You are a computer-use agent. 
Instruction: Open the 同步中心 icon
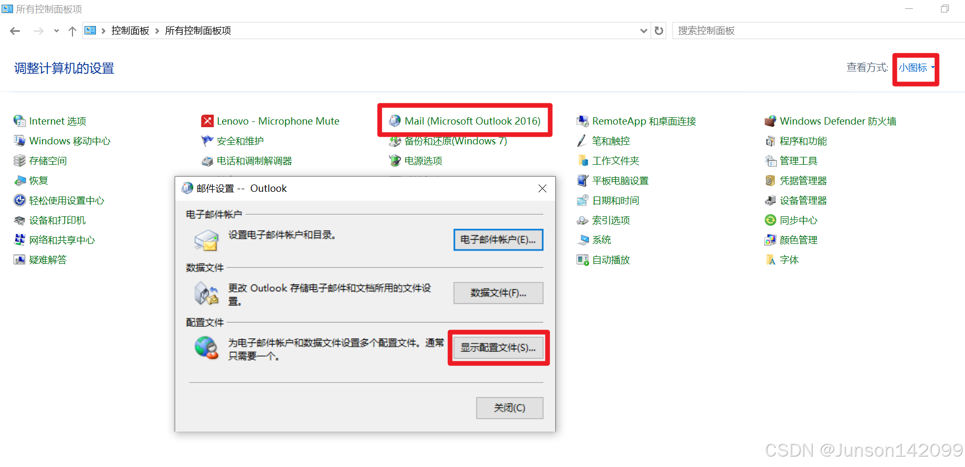[770, 220]
